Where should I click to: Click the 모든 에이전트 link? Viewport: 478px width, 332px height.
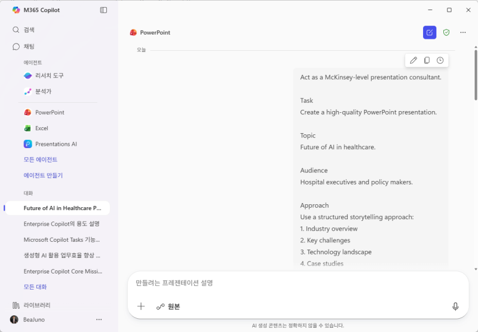pos(41,159)
